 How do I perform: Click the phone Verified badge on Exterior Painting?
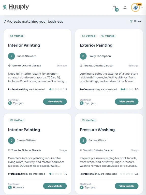click(x=108, y=36)
